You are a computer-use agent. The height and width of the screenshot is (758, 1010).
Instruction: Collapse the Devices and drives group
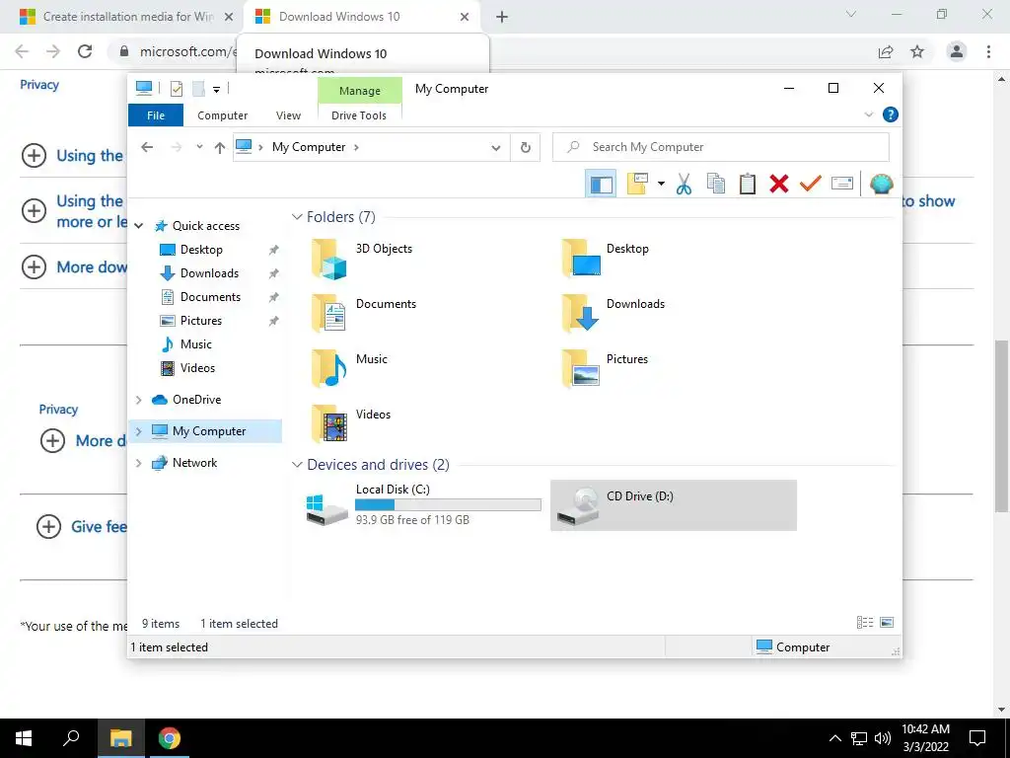[x=297, y=465]
